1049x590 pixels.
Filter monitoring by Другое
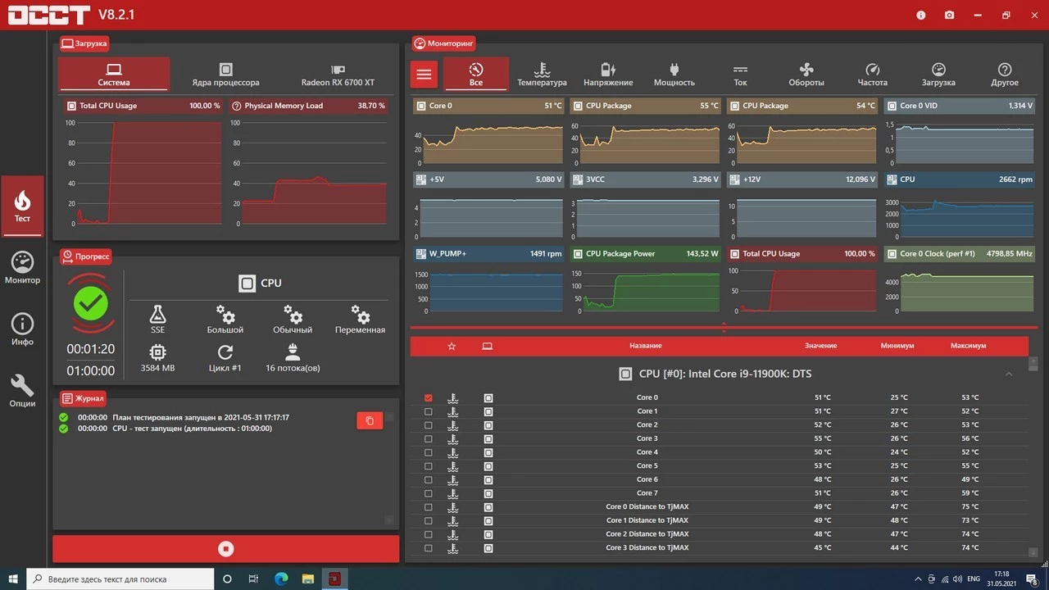tap(1005, 75)
